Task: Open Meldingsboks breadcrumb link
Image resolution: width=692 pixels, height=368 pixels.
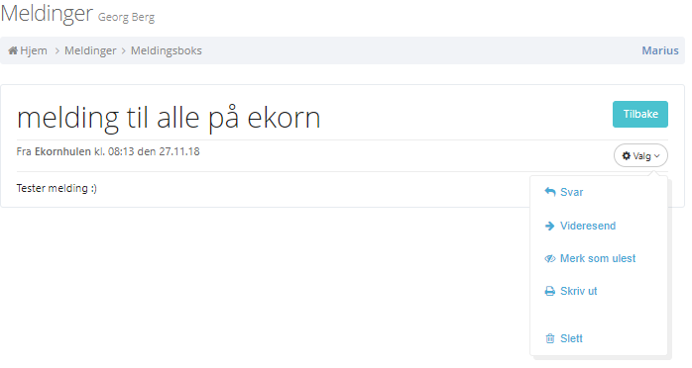Action: coord(167,50)
